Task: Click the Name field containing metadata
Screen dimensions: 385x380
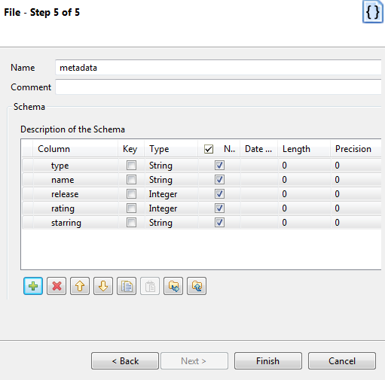Action: pyautogui.click(x=218, y=68)
